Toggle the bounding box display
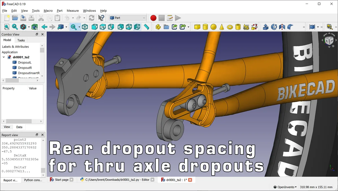Viewport: 338px width, 191px height. click(x=35, y=27)
